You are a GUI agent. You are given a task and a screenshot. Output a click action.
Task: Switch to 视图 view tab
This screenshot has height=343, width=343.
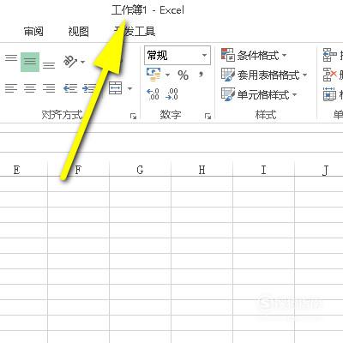[x=78, y=31]
